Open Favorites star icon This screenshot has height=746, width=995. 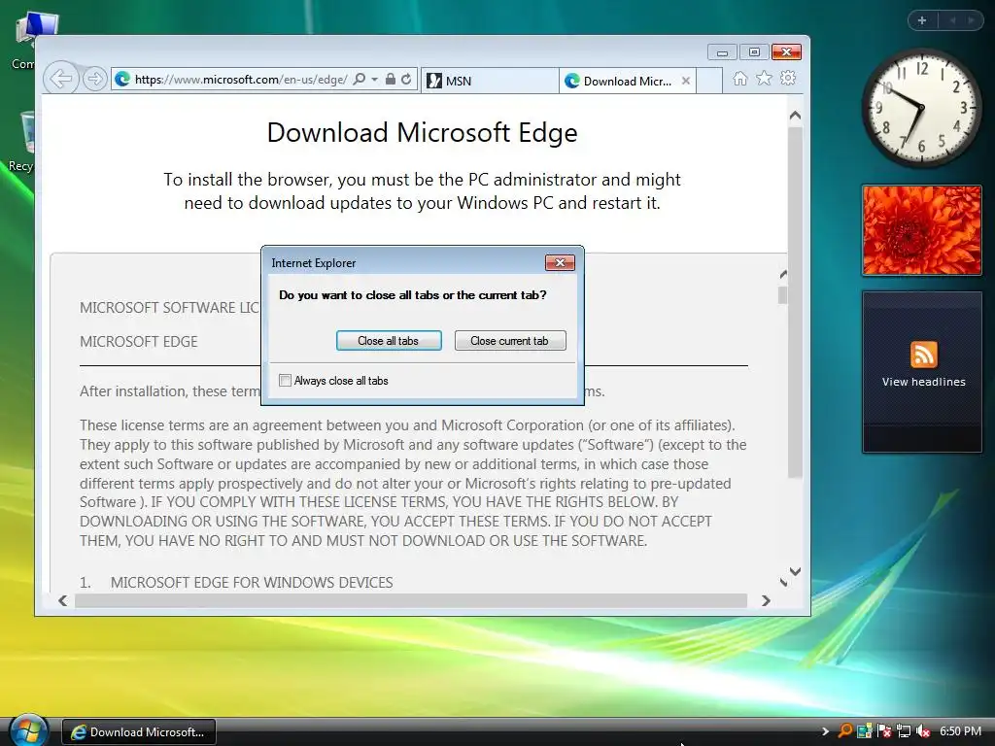point(764,78)
